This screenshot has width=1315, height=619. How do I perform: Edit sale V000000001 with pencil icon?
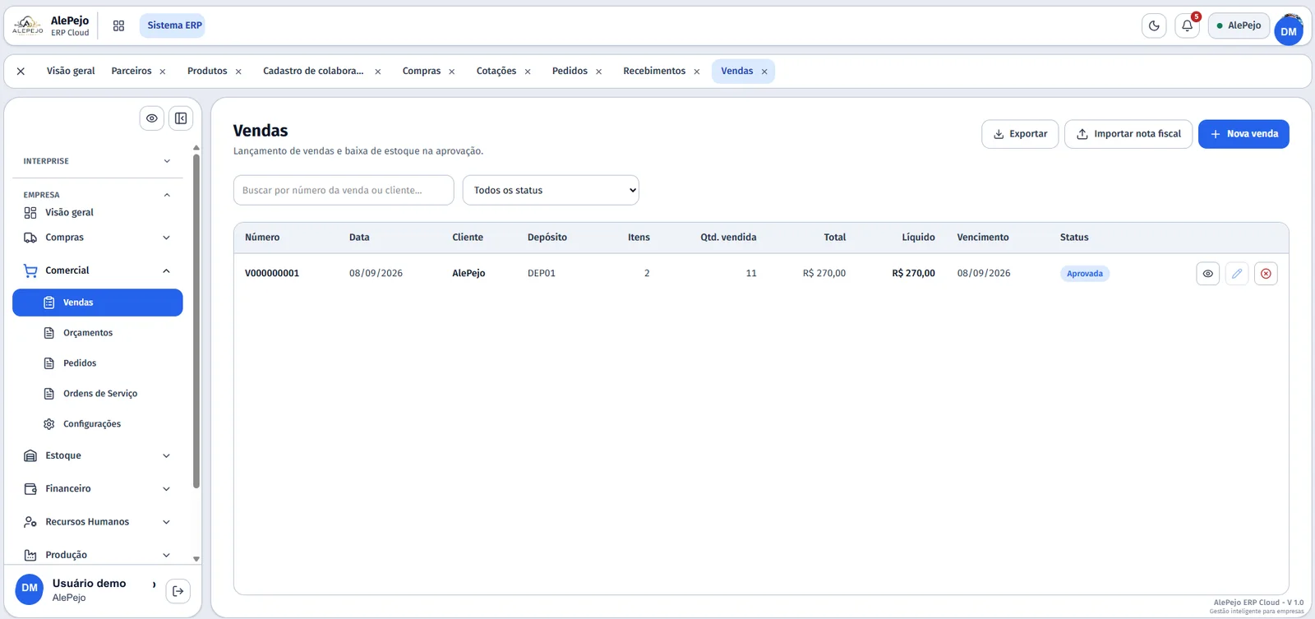click(x=1237, y=274)
